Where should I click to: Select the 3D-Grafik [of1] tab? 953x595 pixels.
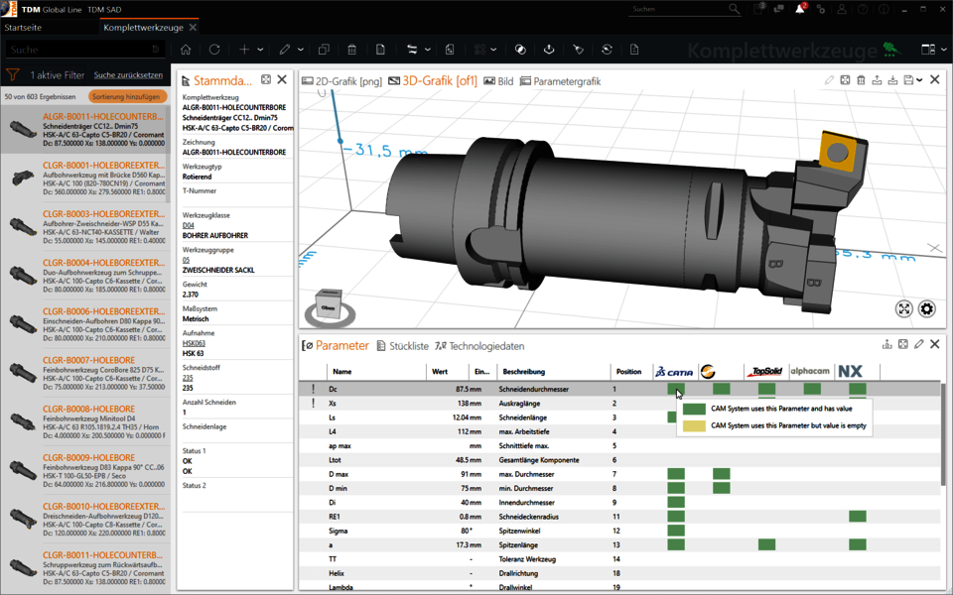click(433, 80)
